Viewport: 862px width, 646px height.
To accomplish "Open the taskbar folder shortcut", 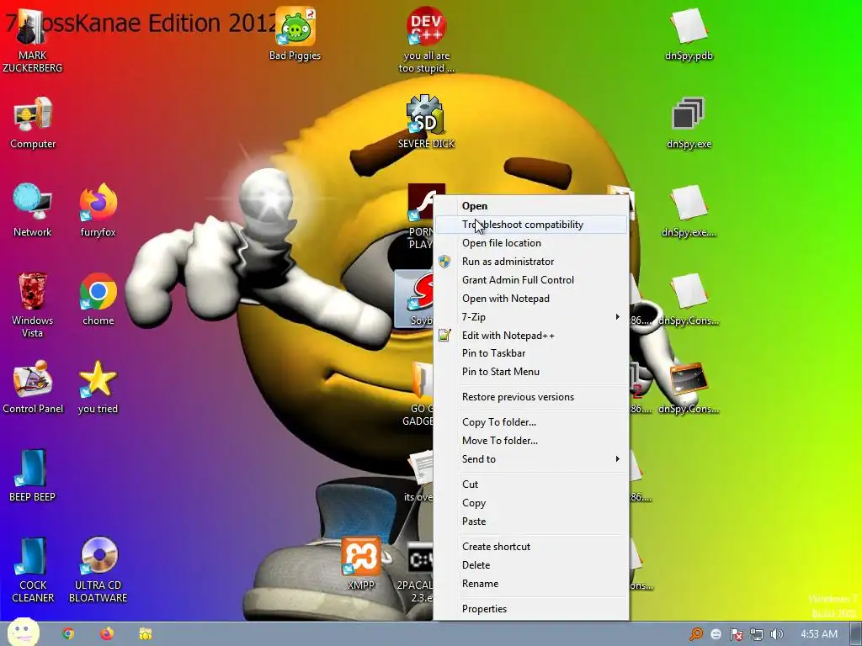I will [145, 634].
